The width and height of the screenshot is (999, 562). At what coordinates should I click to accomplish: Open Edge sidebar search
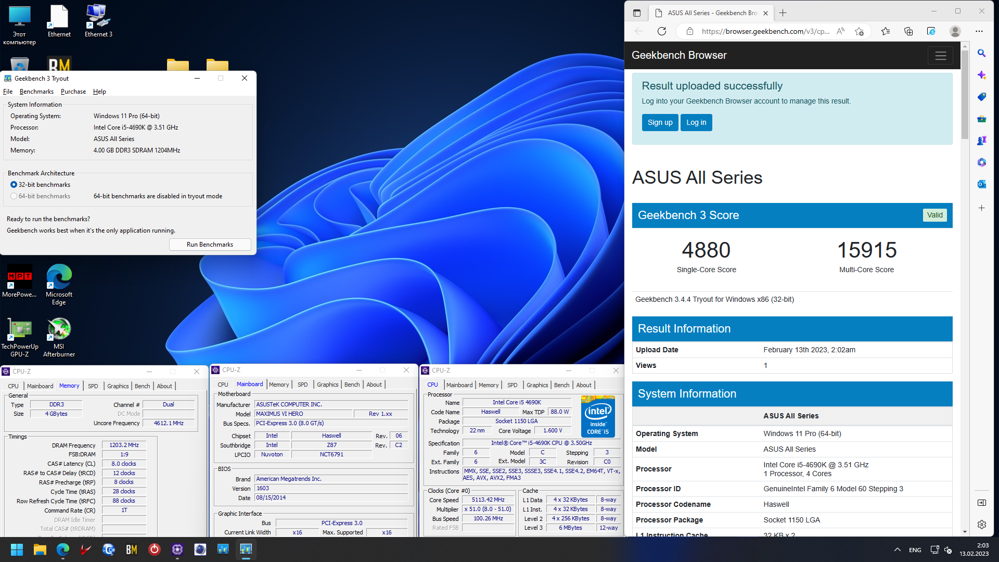coord(982,53)
